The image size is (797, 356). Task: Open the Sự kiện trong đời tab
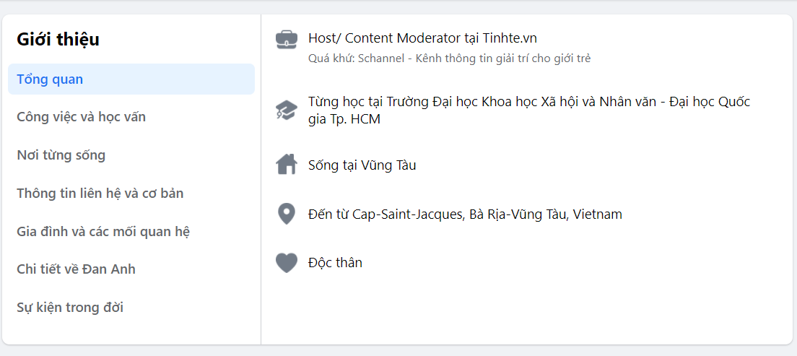pos(70,308)
